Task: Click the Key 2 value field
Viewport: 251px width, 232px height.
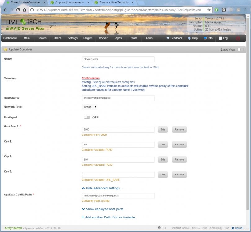Action: 118,160
